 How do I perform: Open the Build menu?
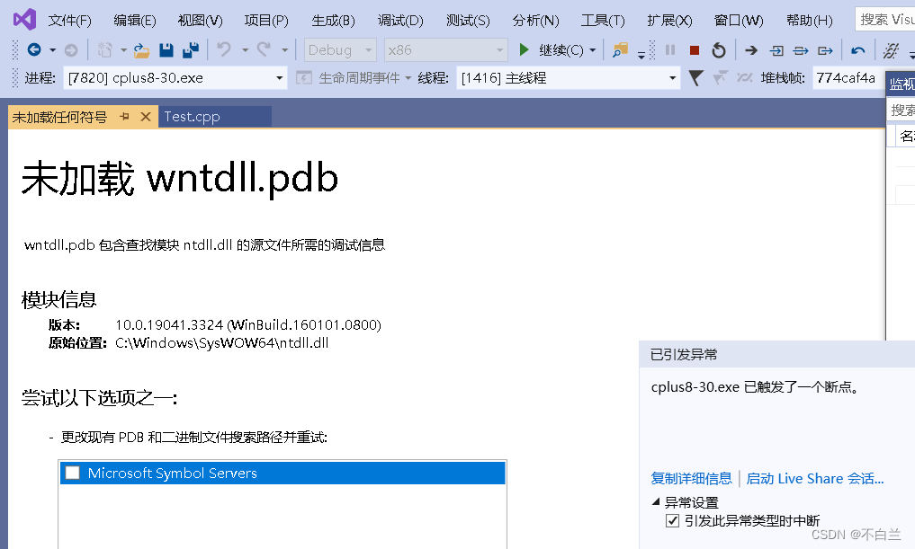(333, 21)
